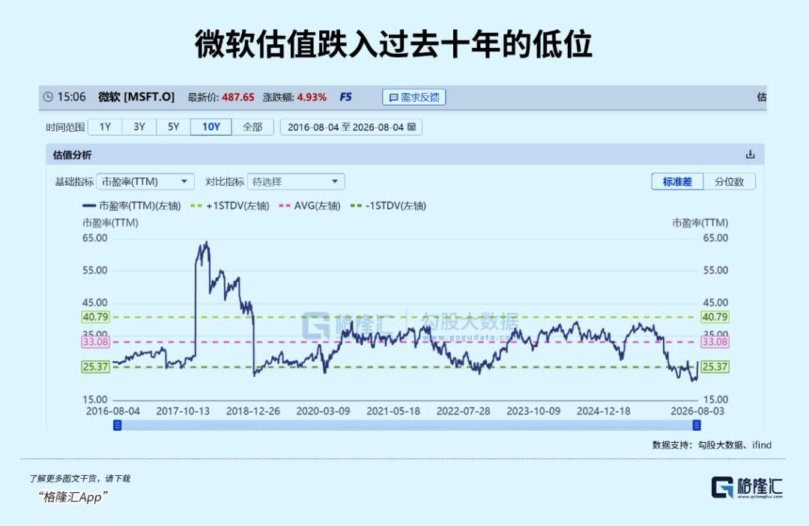Click the clock icon beside 15:06

point(48,97)
